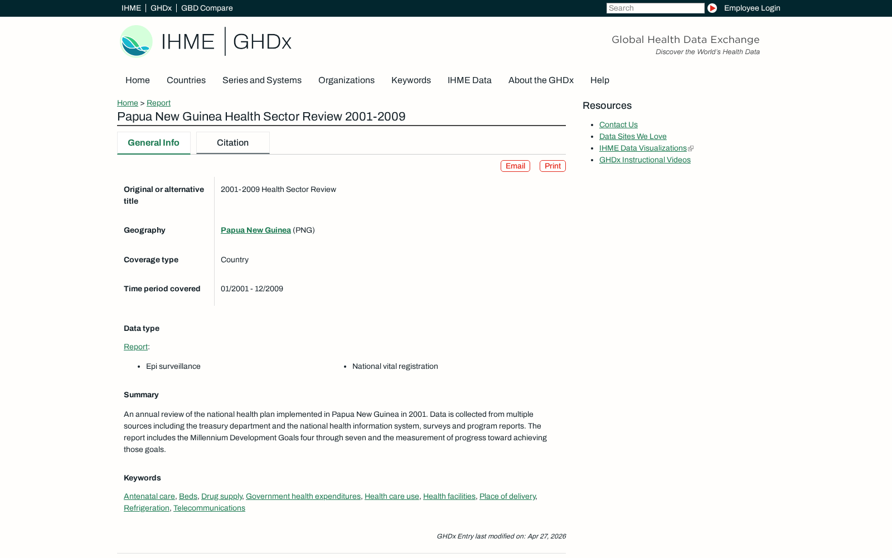Open Antenatal care keyword link
The height and width of the screenshot is (558, 892).
tap(149, 496)
